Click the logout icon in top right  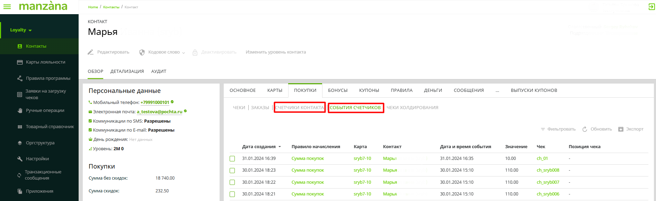point(651,7)
